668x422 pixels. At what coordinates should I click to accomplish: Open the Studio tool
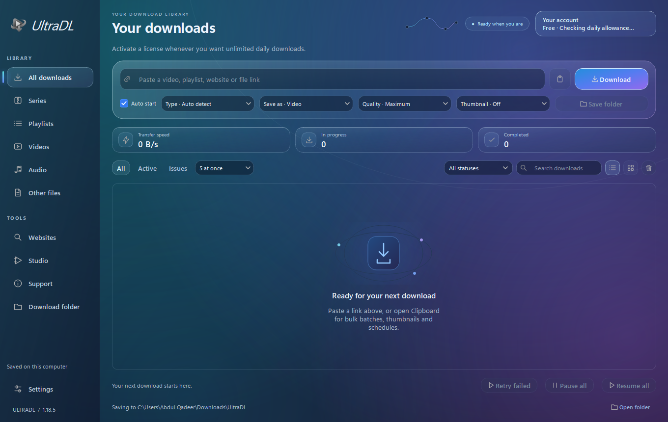coord(50,260)
